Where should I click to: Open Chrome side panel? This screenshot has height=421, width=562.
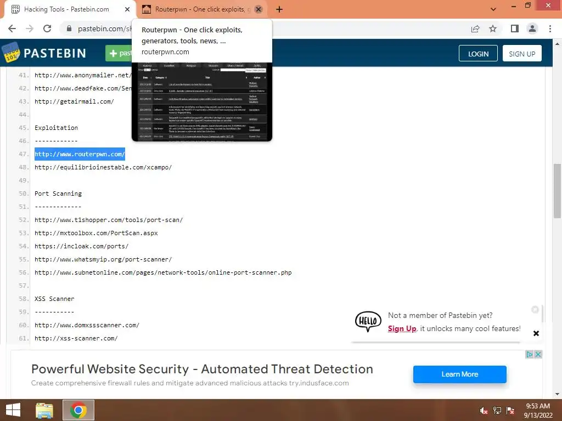[x=515, y=29]
